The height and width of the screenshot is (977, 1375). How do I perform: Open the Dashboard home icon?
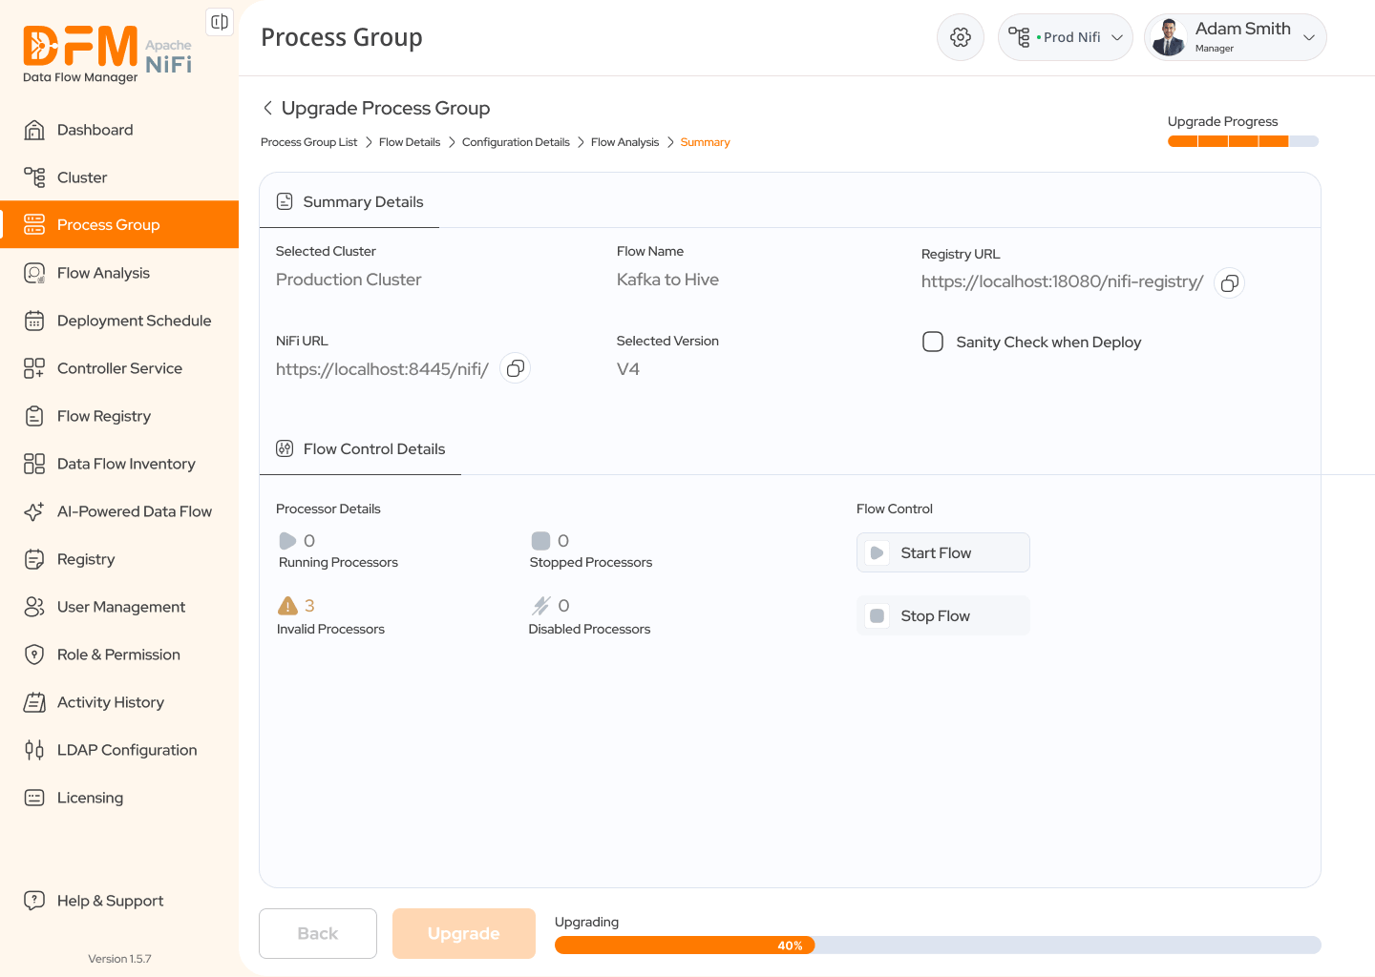coord(34,130)
